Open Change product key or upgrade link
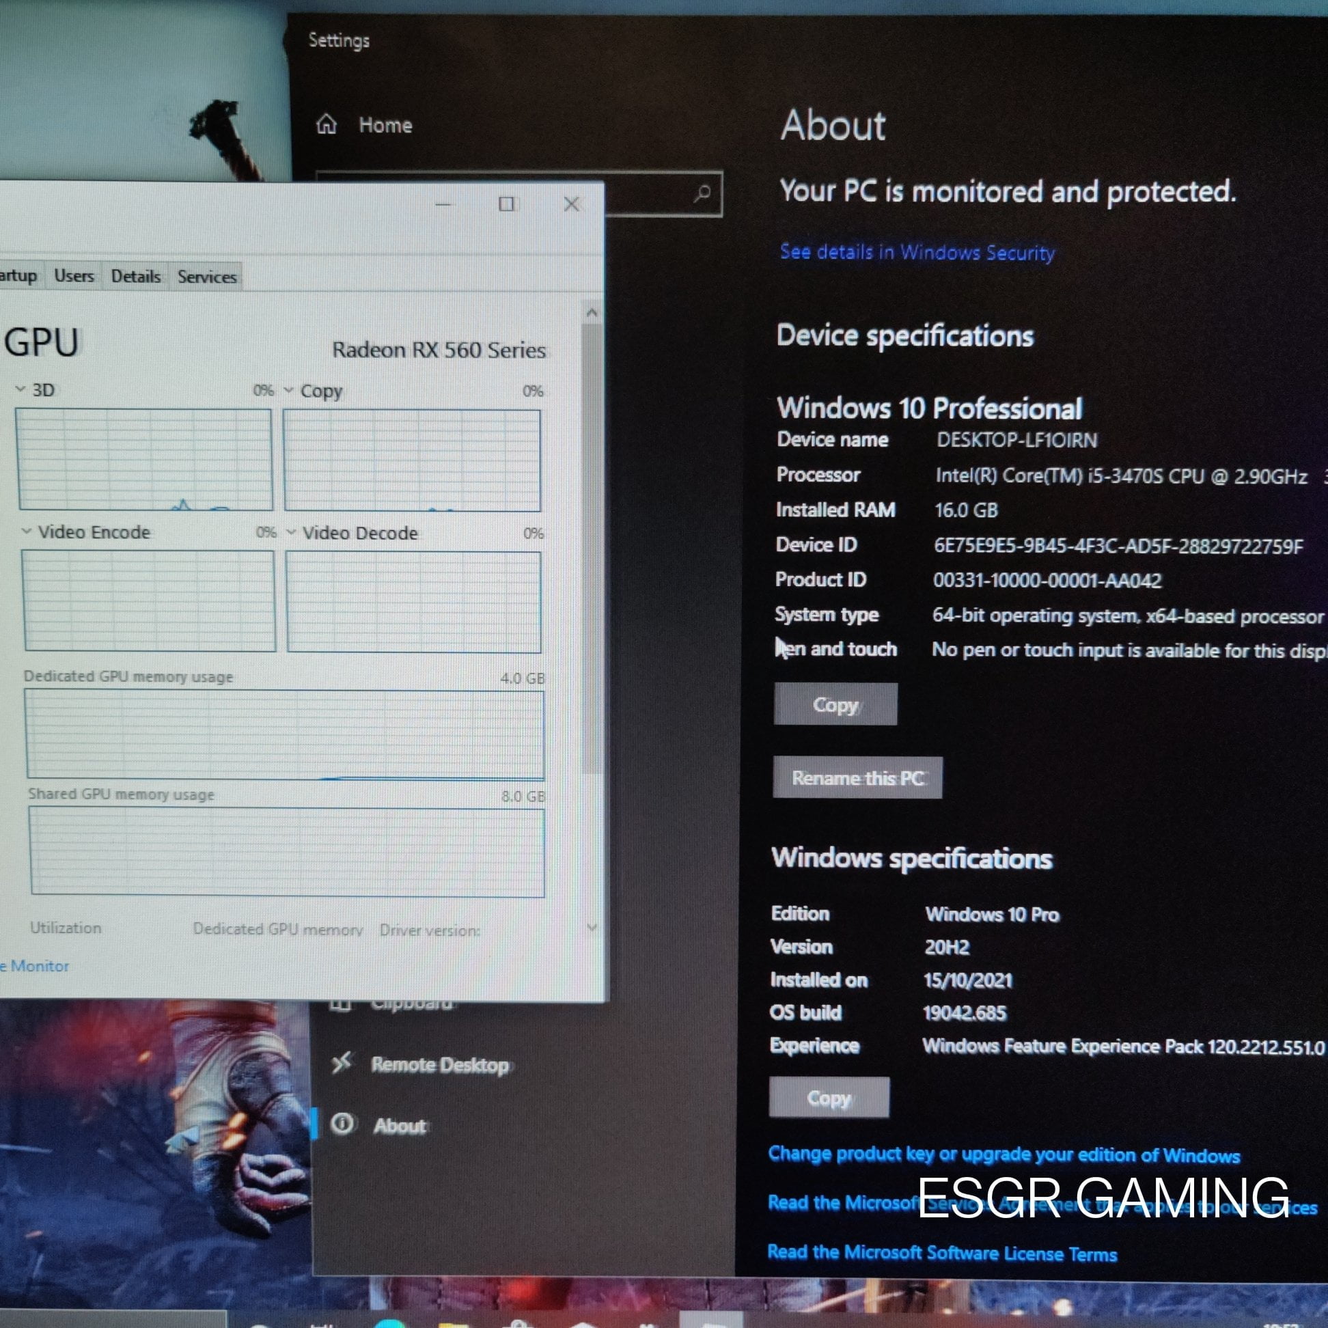The image size is (1328, 1328). tap(1004, 1154)
